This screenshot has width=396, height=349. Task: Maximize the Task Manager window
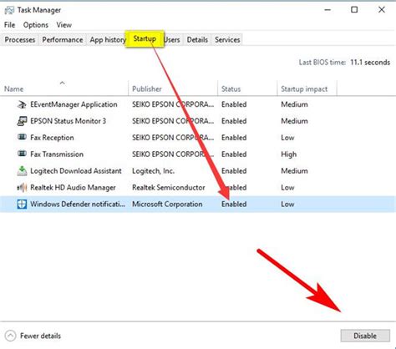tap(354, 10)
